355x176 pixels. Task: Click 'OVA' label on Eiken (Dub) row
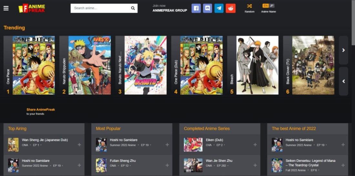[209, 145]
